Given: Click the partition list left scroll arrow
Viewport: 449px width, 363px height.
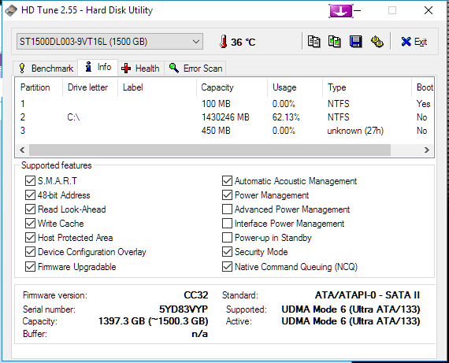Looking at the screenshot, I should (x=22, y=150).
